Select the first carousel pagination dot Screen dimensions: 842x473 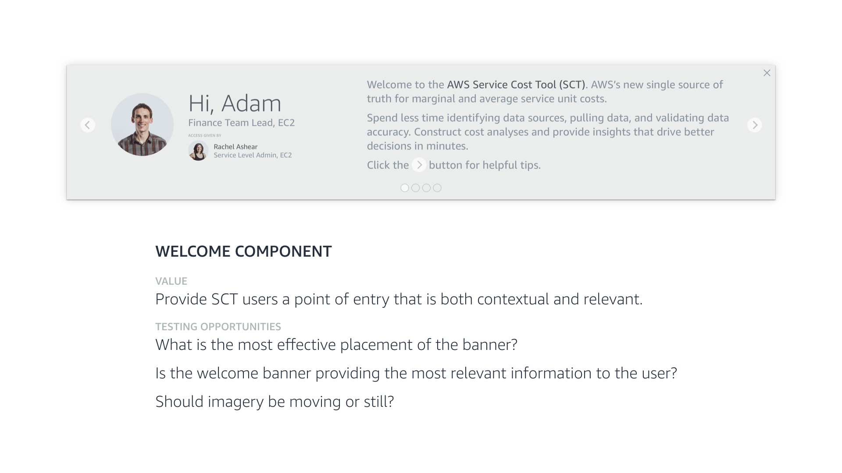pos(405,188)
